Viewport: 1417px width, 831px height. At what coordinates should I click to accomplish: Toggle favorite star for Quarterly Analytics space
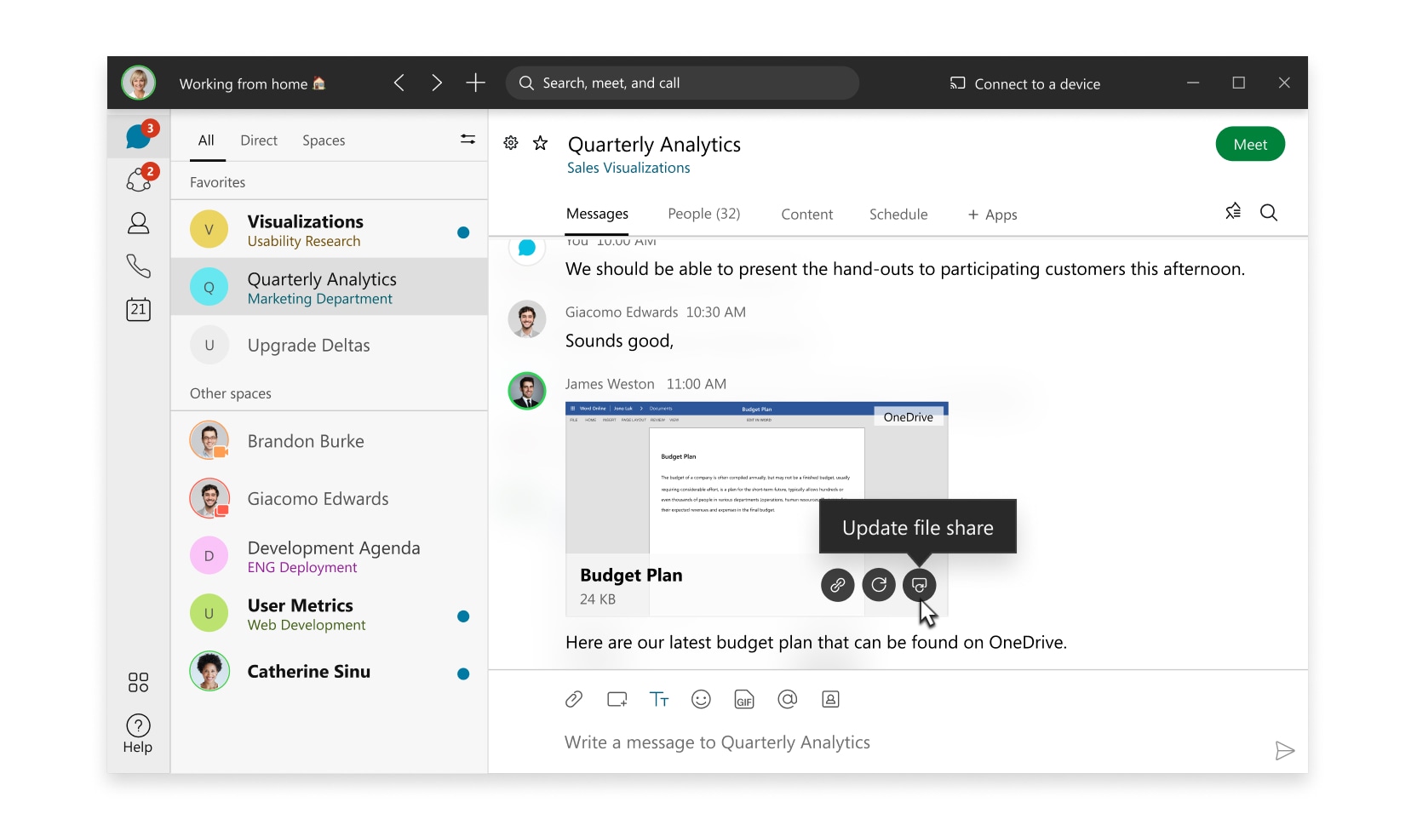541,143
